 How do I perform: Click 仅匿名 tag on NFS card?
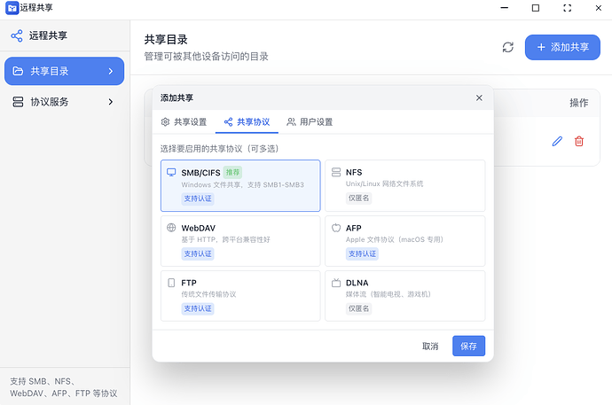[x=358, y=198]
